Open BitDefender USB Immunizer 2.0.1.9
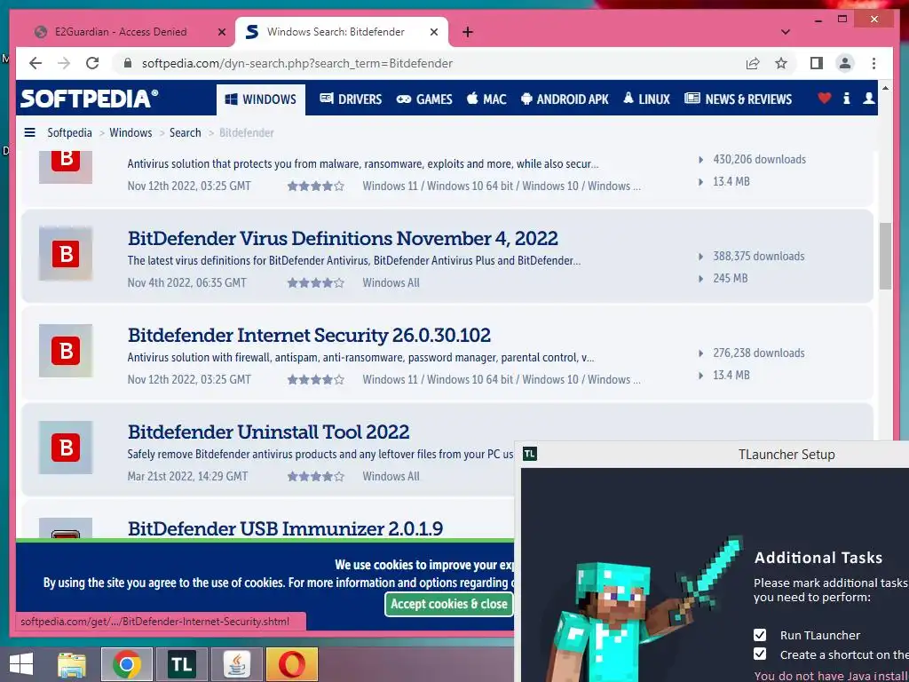Screen dimensions: 909x682 pyautogui.click(x=285, y=528)
